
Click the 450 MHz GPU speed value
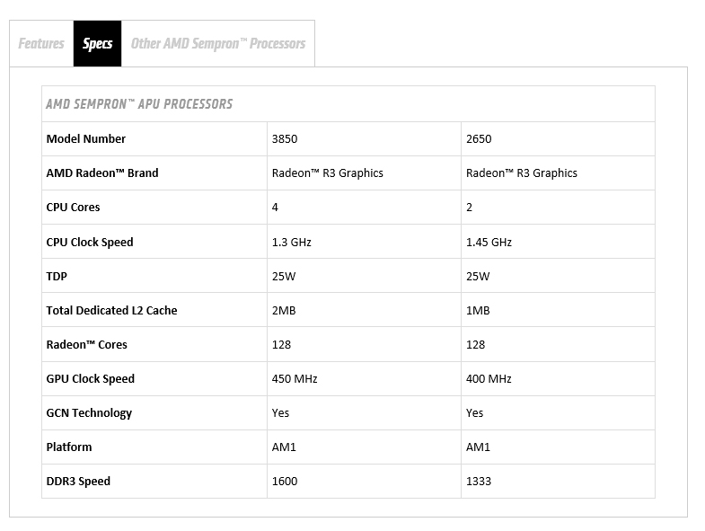295,379
